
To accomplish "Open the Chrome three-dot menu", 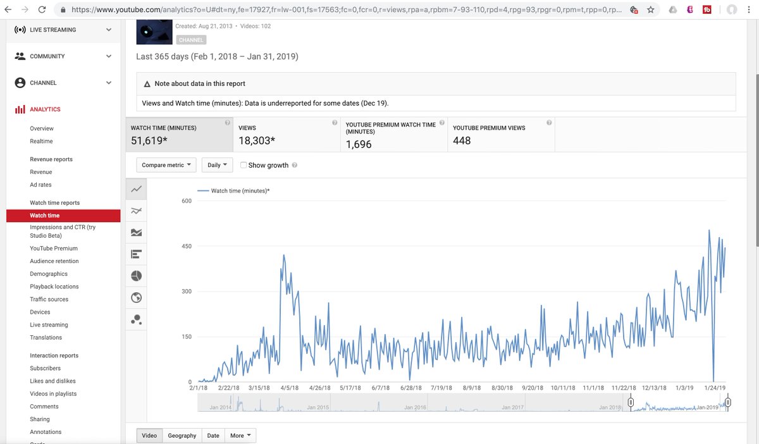I will [750, 9].
